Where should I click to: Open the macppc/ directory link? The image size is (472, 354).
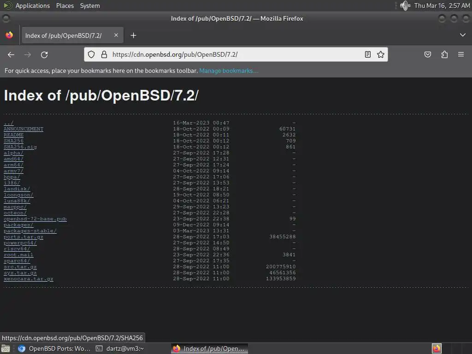click(15, 207)
